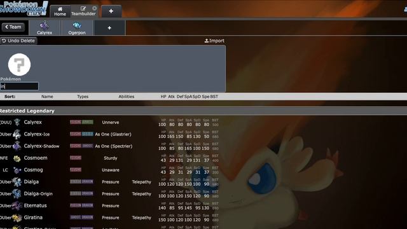Viewport: 407px width, 229px height.
Task: Choose Cosmog sprite icon
Action: pyautogui.click(x=17, y=170)
